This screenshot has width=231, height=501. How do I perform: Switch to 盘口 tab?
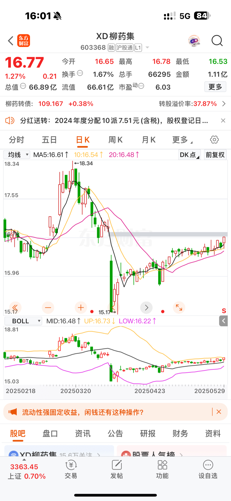50,434
